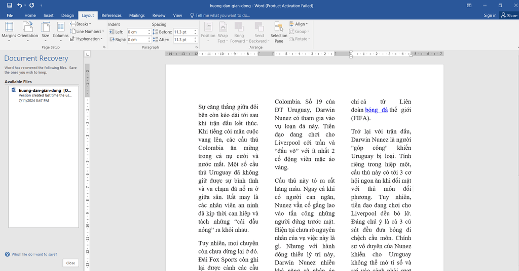Switch to the References tab

[x=112, y=15]
